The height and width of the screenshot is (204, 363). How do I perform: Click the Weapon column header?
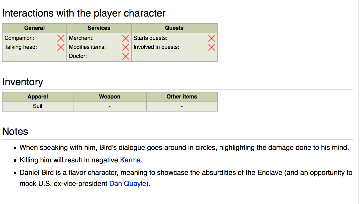[110, 97]
